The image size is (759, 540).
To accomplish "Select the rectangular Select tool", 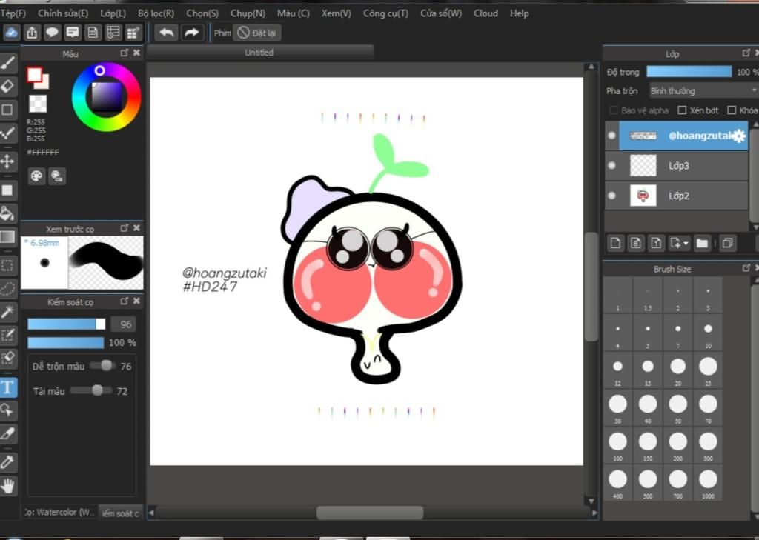I will (8, 265).
